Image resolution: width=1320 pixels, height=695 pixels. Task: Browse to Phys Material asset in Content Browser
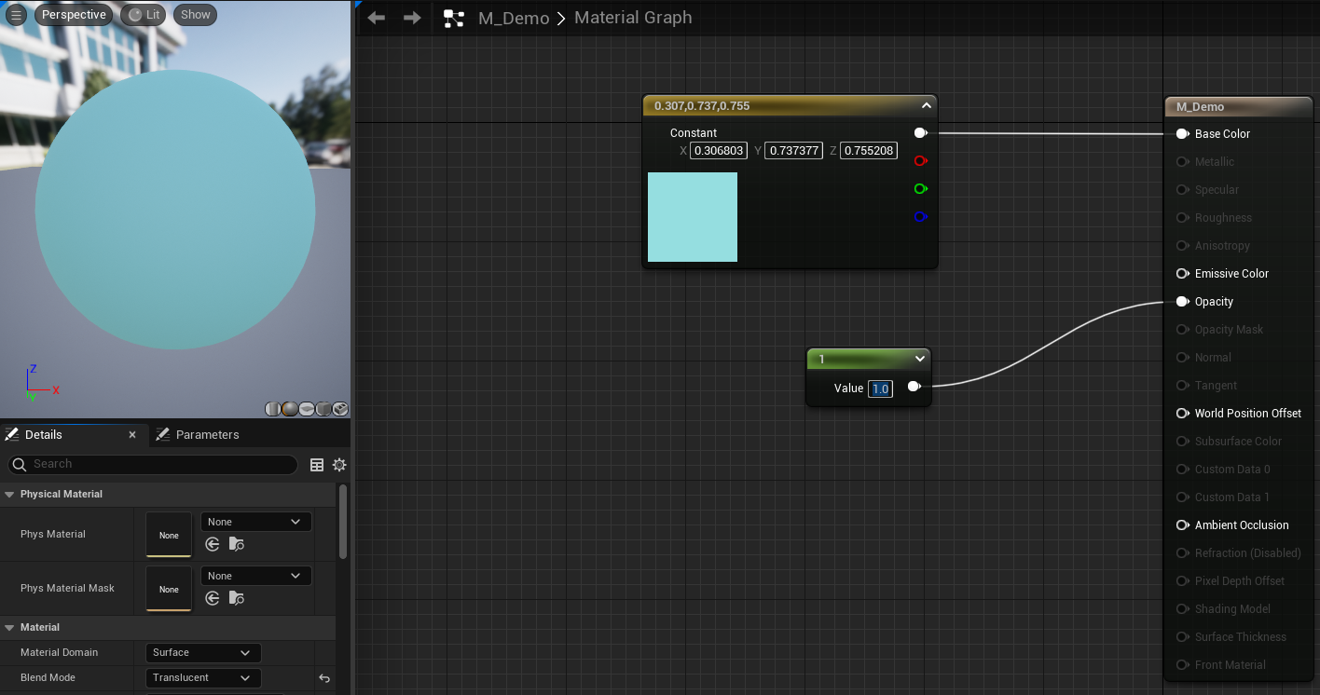(237, 544)
